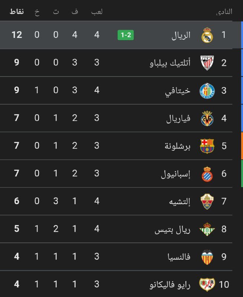This screenshot has width=243, height=297.
Task: Click the orange qualification stripe beside Barcelona
Action: [x=242, y=146]
